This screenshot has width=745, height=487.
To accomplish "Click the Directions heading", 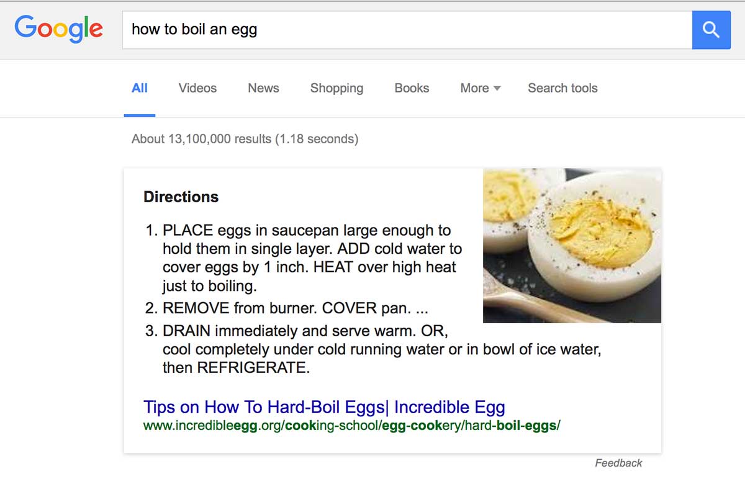I will click(181, 197).
